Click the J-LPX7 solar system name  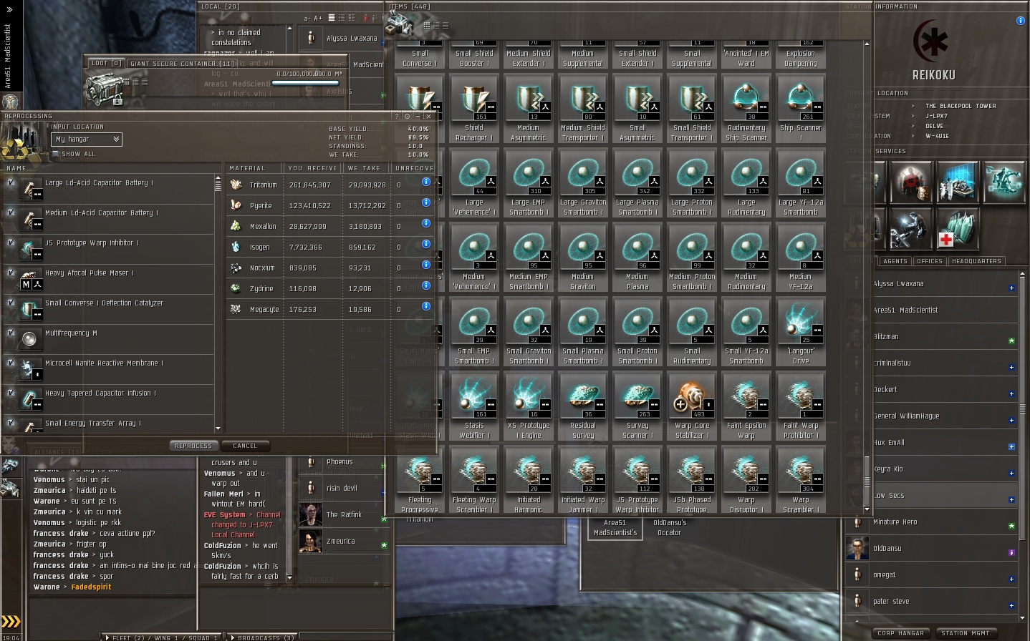pyautogui.click(x=936, y=116)
